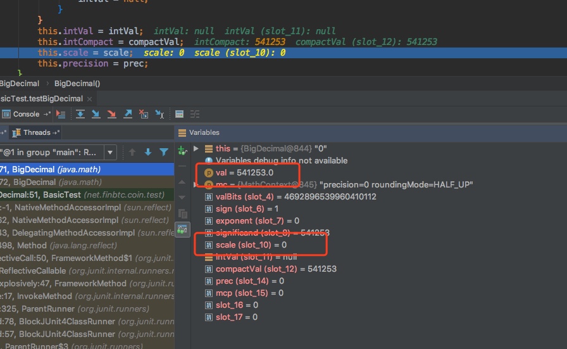This screenshot has width=567, height=349.
Task: Select frame "57, BlockJUnit4ClassRunner"
Action: (x=87, y=334)
